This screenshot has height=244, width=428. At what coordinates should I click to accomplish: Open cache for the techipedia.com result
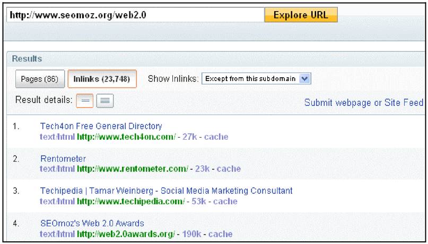pyautogui.click(x=225, y=202)
